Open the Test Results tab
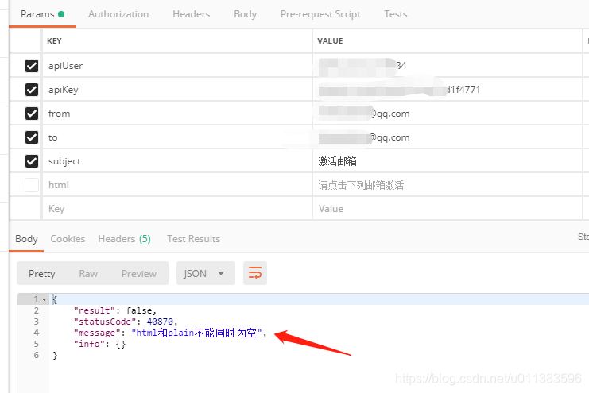Image resolution: width=589 pixels, height=393 pixels. point(193,239)
